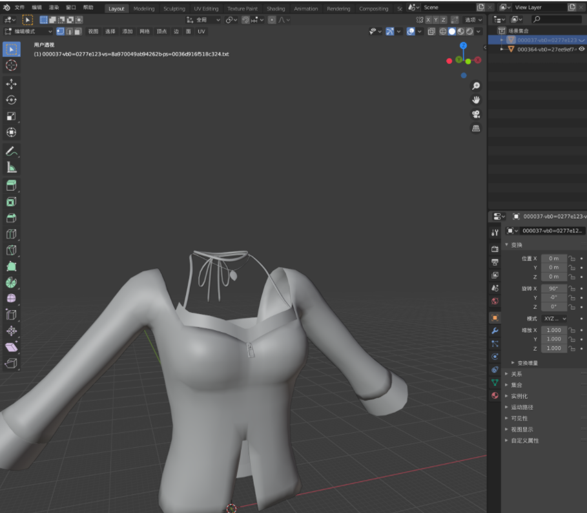Select the Knife tool
Image resolution: width=587 pixels, height=513 pixels.
[11, 250]
